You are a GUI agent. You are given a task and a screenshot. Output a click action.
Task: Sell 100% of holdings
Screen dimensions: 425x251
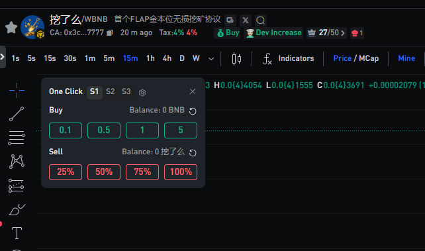pos(181,172)
